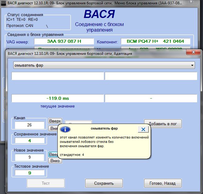Screen dimensions: 203x194
Task: Click the Новое значение field showing 9
Action: click(29, 157)
